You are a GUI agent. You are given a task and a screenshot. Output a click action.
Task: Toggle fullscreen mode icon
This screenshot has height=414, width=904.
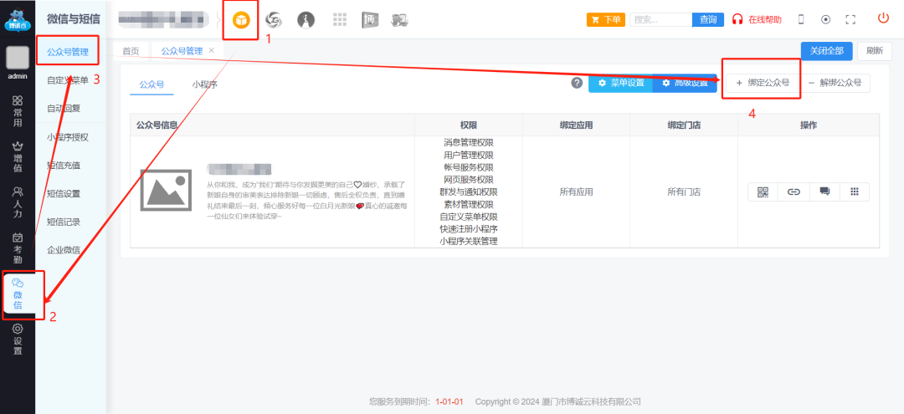tap(850, 19)
